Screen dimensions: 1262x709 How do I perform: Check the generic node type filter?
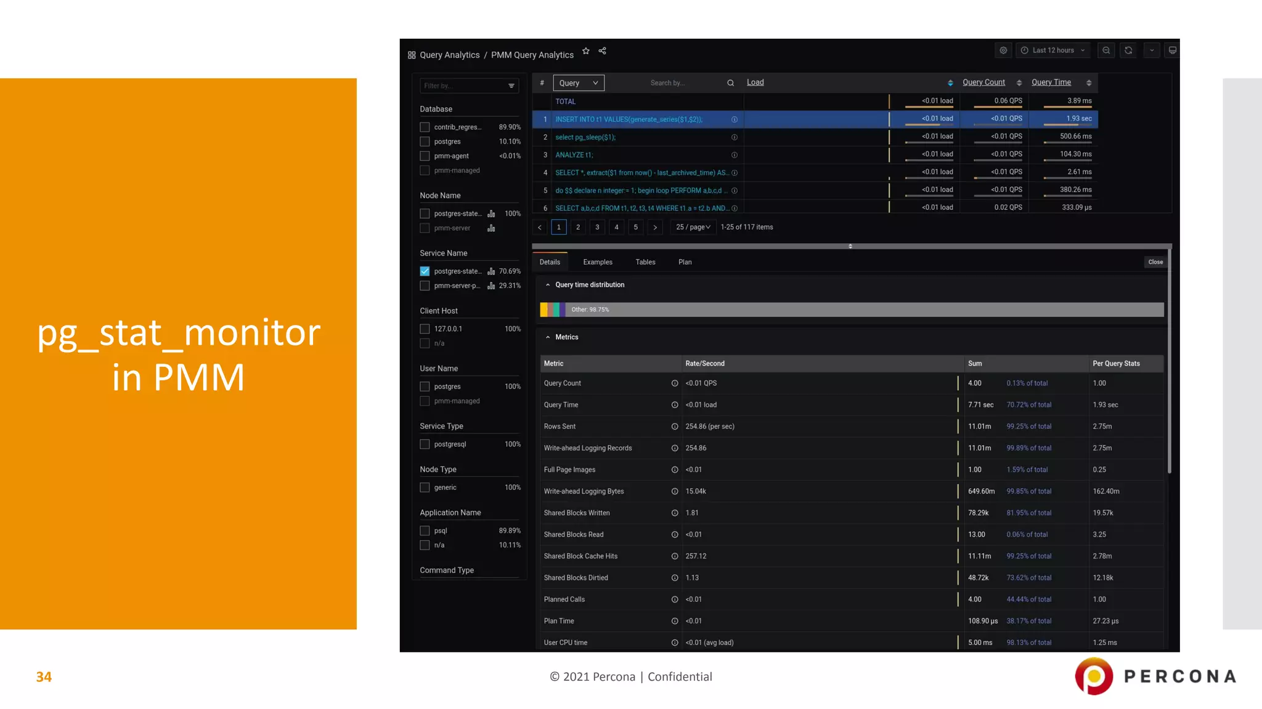coord(425,487)
